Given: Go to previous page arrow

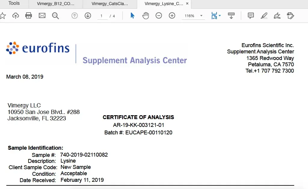Looking at the screenshot, I should click(75, 16).
